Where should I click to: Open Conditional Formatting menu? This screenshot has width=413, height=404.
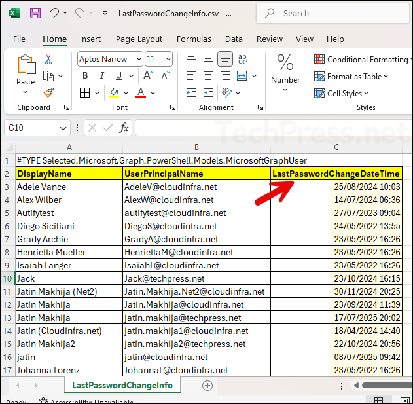coord(363,60)
